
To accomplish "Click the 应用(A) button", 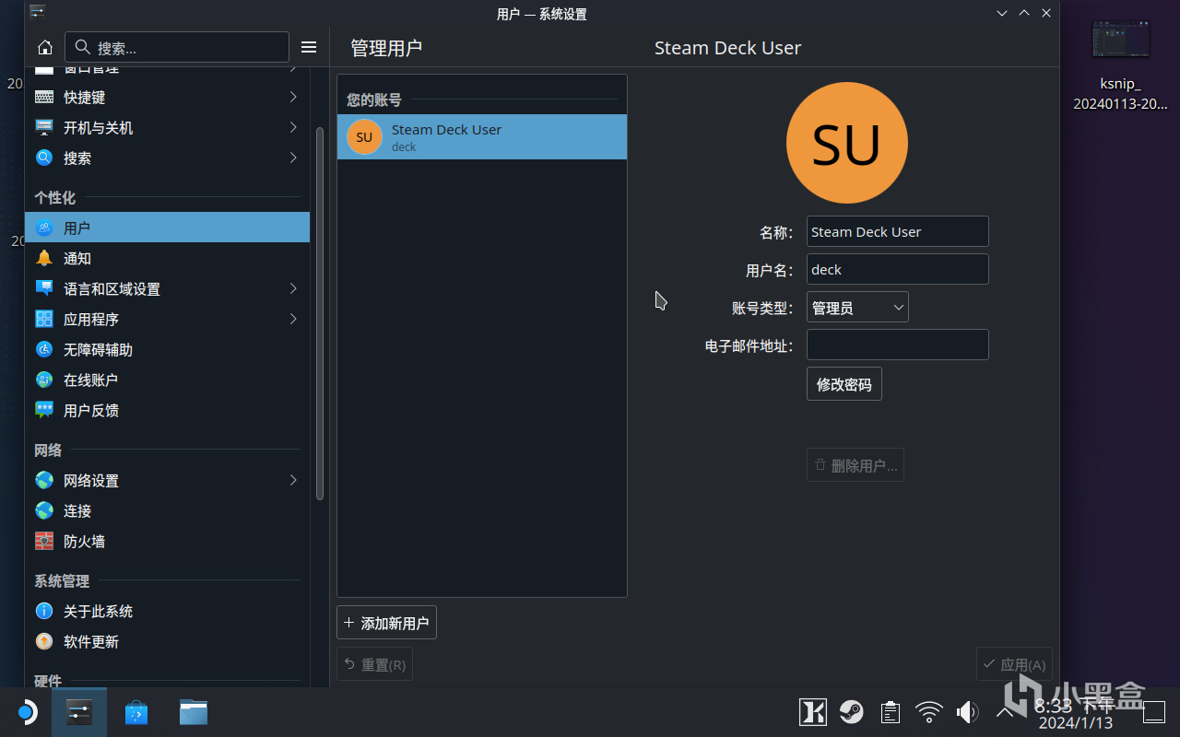I will [x=1014, y=664].
